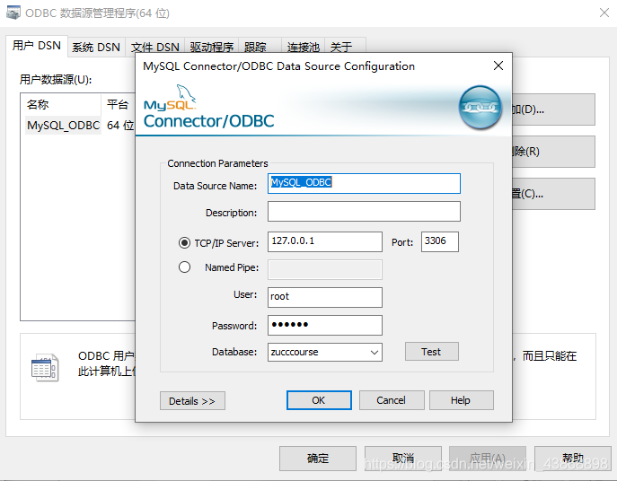The height and width of the screenshot is (481, 617).
Task: Click Cancel in the MySQL dialog
Action: [392, 400]
